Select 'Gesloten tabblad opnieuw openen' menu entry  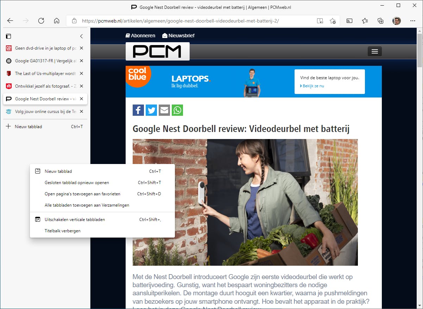click(102, 183)
